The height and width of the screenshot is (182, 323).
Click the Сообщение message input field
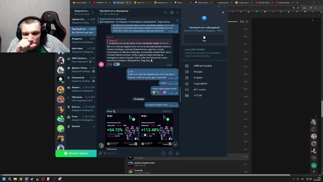(x=132, y=153)
